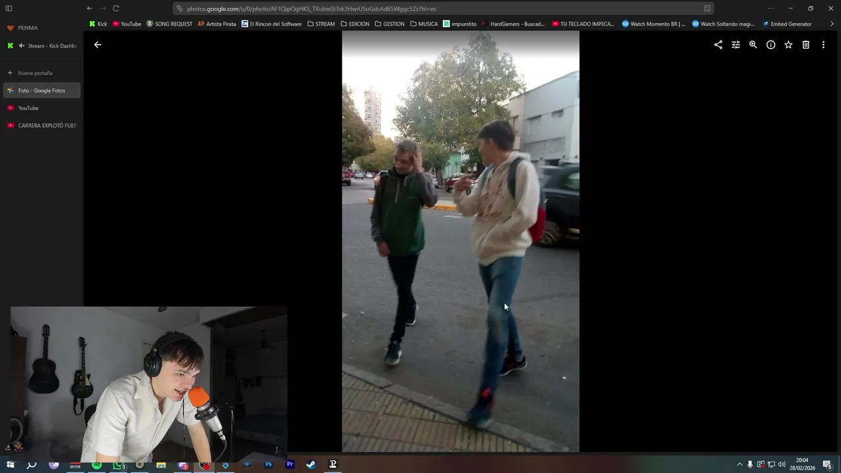The image size is (841, 473).
Task: Open El Rincon del Software bookmark
Action: pyautogui.click(x=271, y=24)
